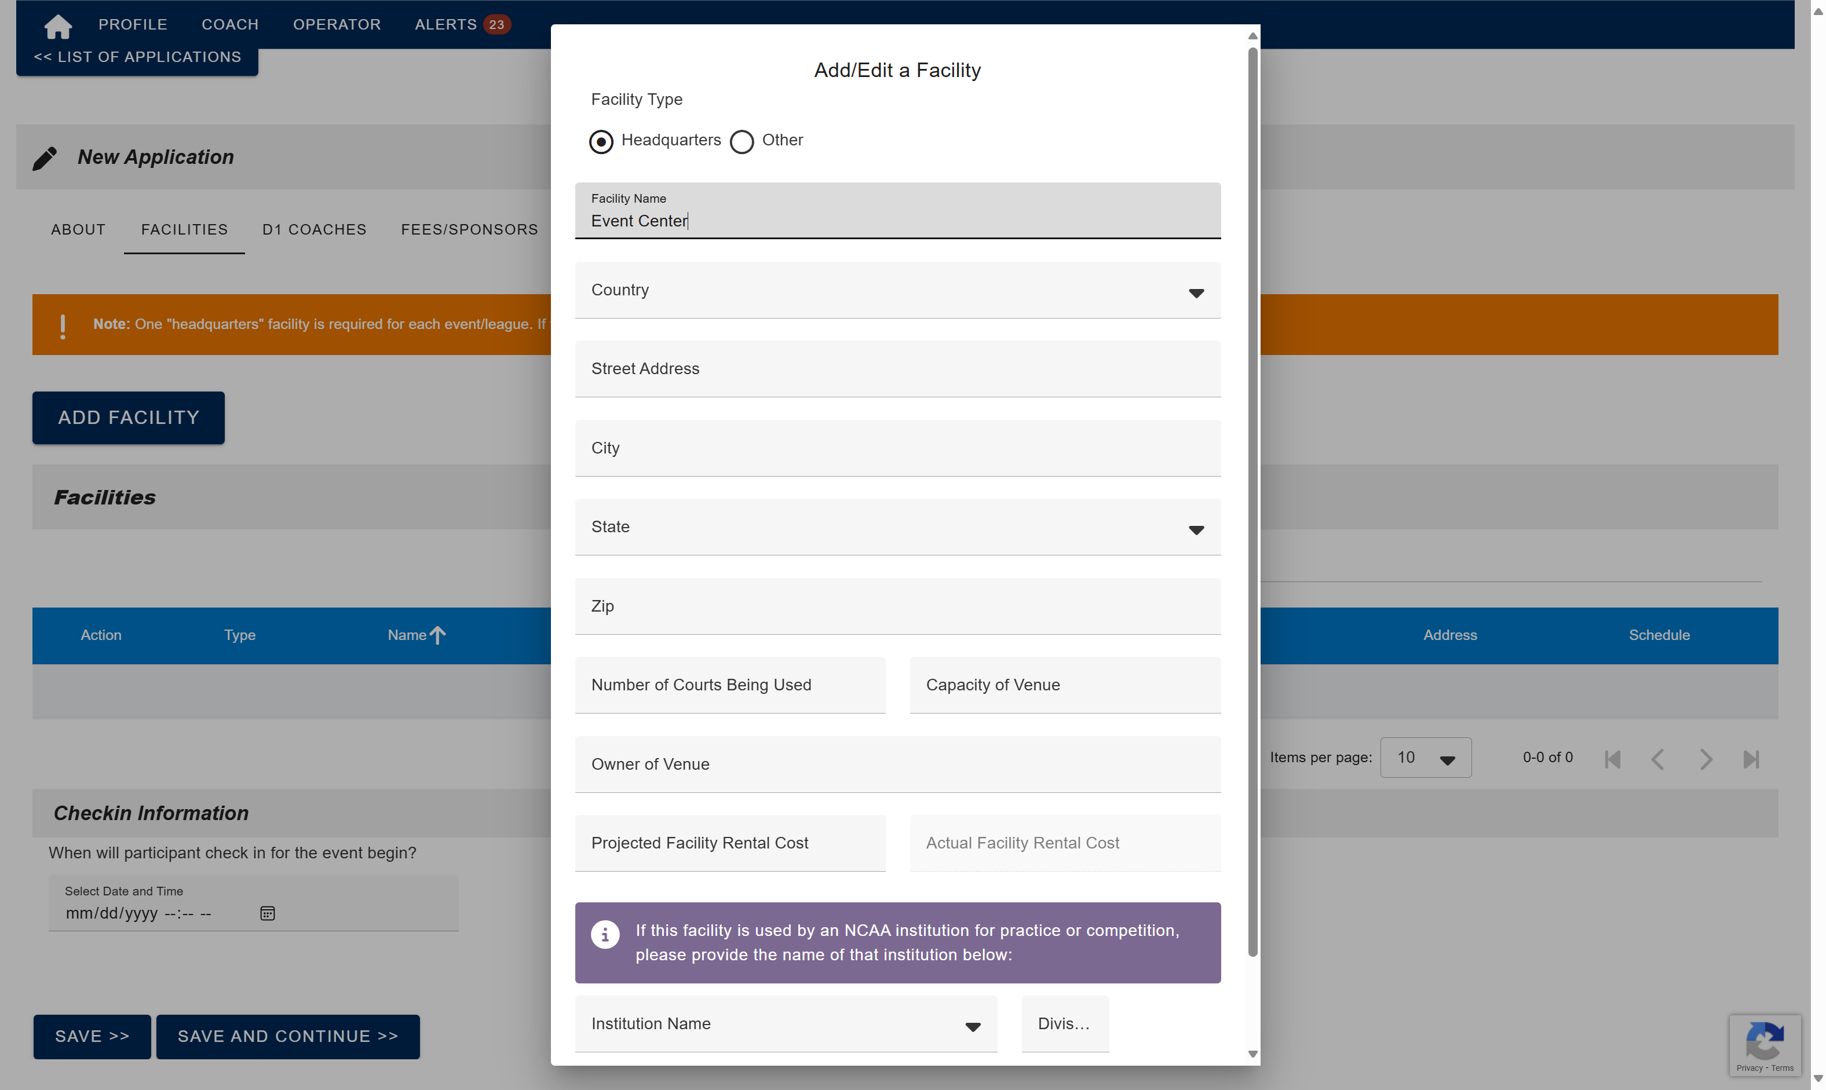Screen dimensions: 1826x1090
Task: Click the City input field
Action: click(x=897, y=448)
